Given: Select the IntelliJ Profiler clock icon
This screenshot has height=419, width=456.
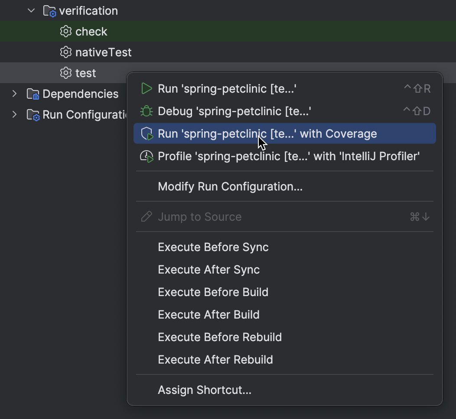Looking at the screenshot, I should (x=147, y=156).
